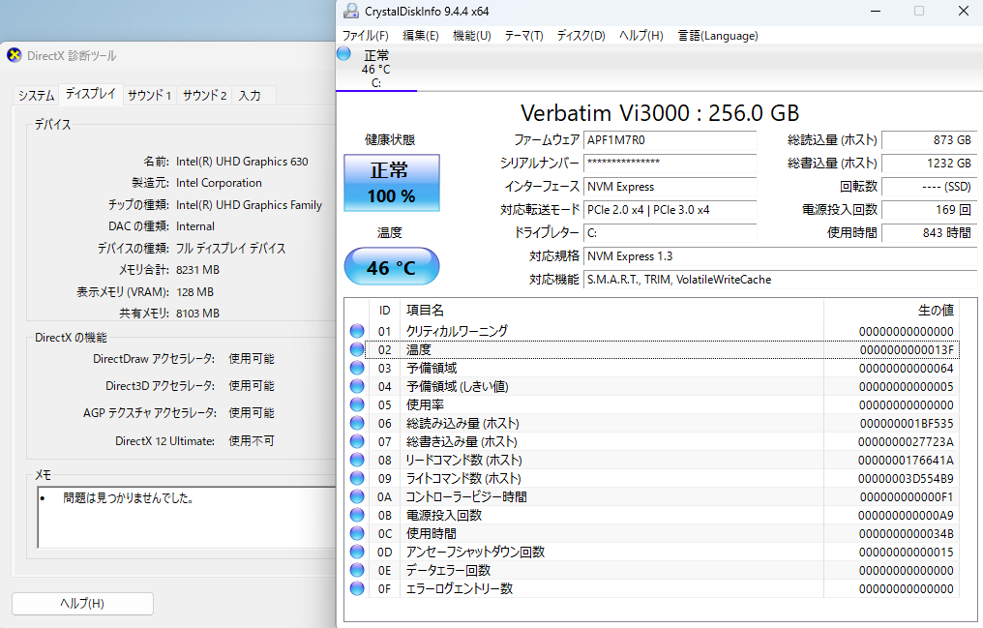Click the 電源投入回数 value 169 回
This screenshot has height=628, width=983.
click(929, 210)
